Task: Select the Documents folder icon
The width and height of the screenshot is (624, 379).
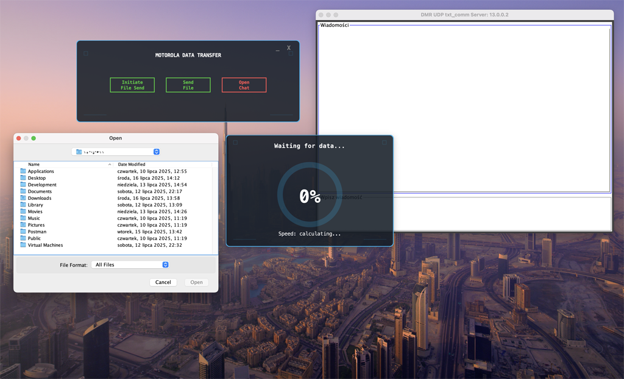Action: point(23,191)
